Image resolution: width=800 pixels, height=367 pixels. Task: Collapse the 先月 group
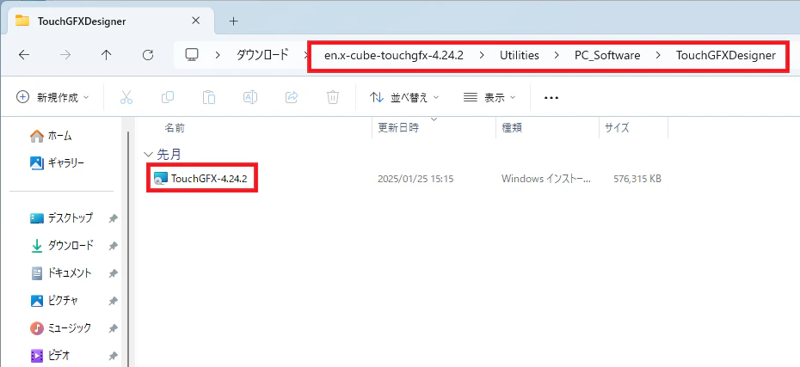pos(149,154)
